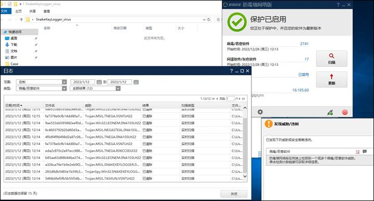This screenshot has width=374, height=201.
Task: Go to last page of log results
Action: [x=244, y=98]
